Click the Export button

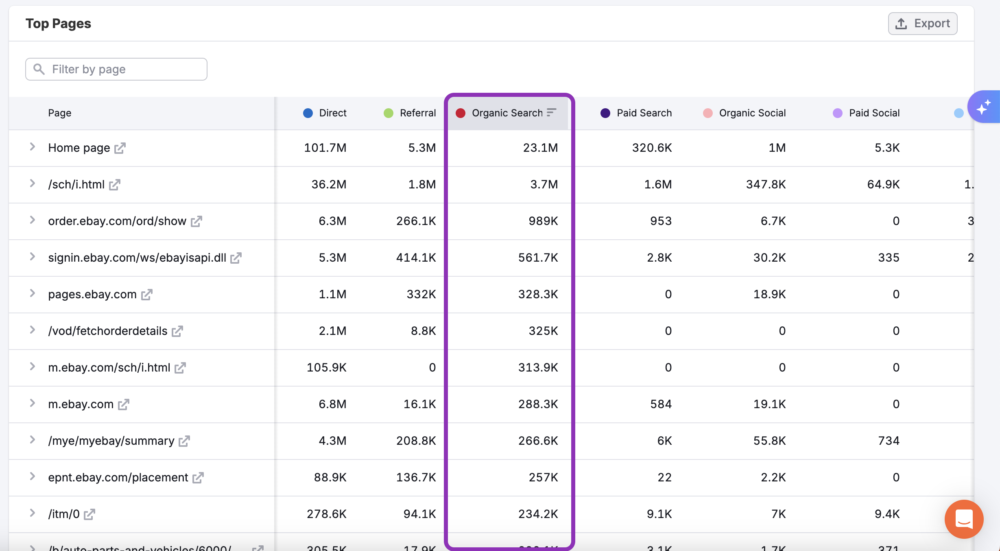922,24
